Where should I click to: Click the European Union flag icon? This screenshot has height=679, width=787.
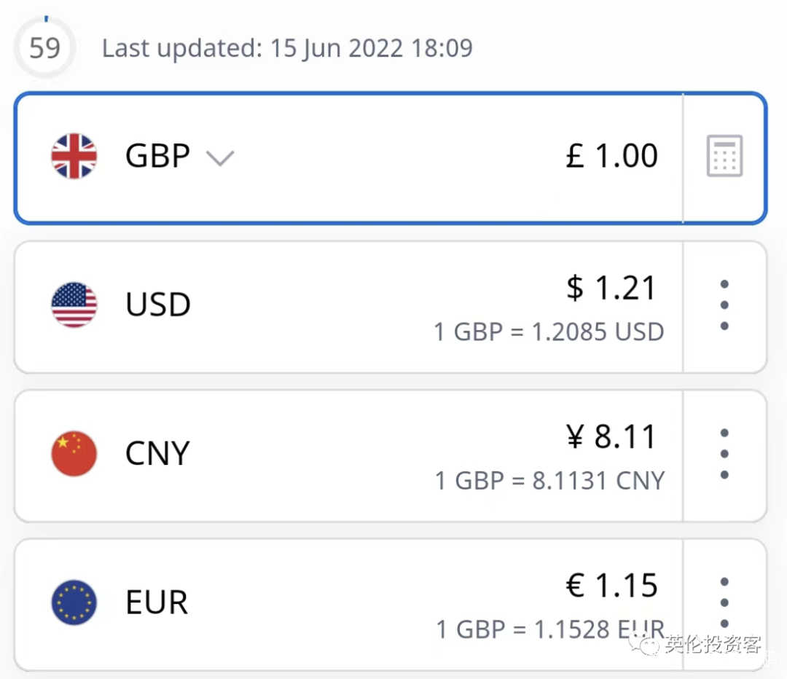pyautogui.click(x=74, y=602)
